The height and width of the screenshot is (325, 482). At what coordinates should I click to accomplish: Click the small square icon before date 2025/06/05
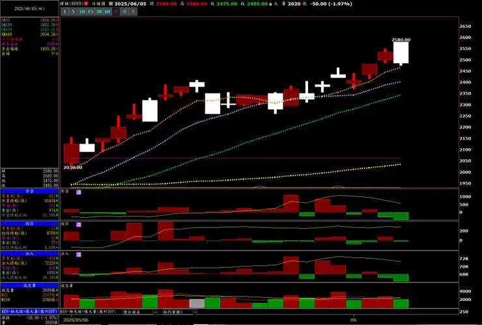(111, 4)
